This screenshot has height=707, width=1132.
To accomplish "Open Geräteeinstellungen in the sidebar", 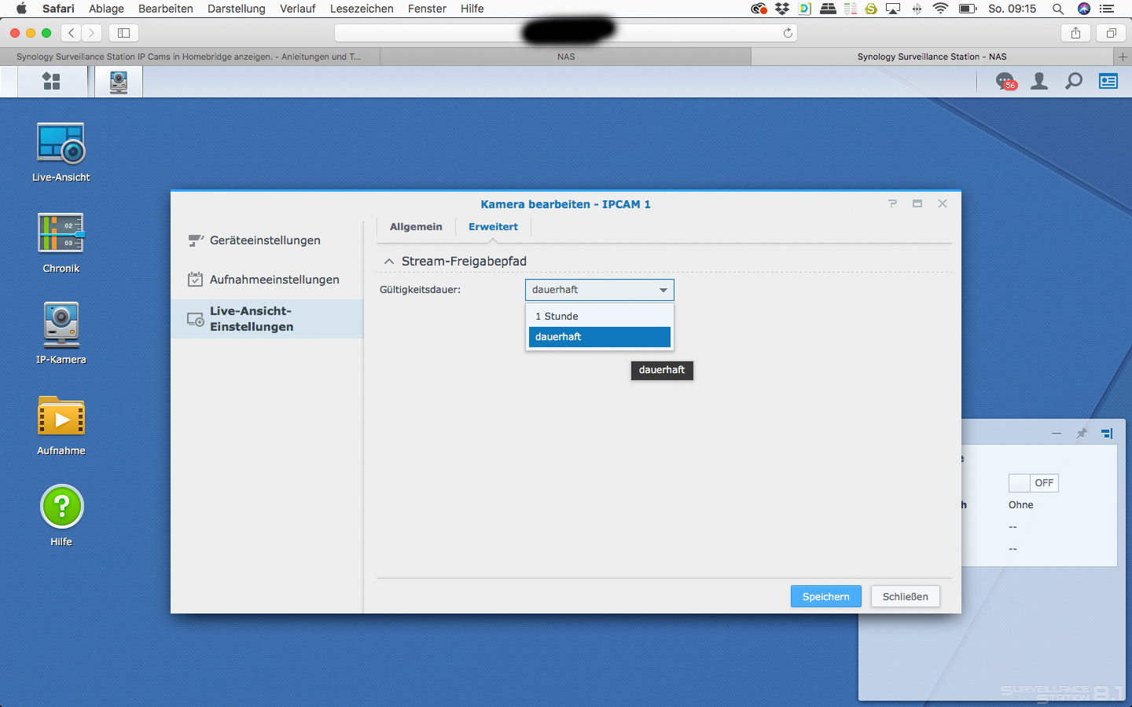I will [x=265, y=240].
